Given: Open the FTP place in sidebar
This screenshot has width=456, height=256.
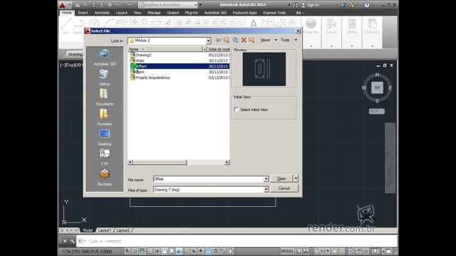Looking at the screenshot, I should [x=105, y=157].
